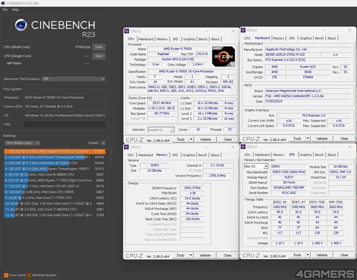Start the CPU Single Core test
This screenshot has width=357, height=280.
(x=99, y=56)
